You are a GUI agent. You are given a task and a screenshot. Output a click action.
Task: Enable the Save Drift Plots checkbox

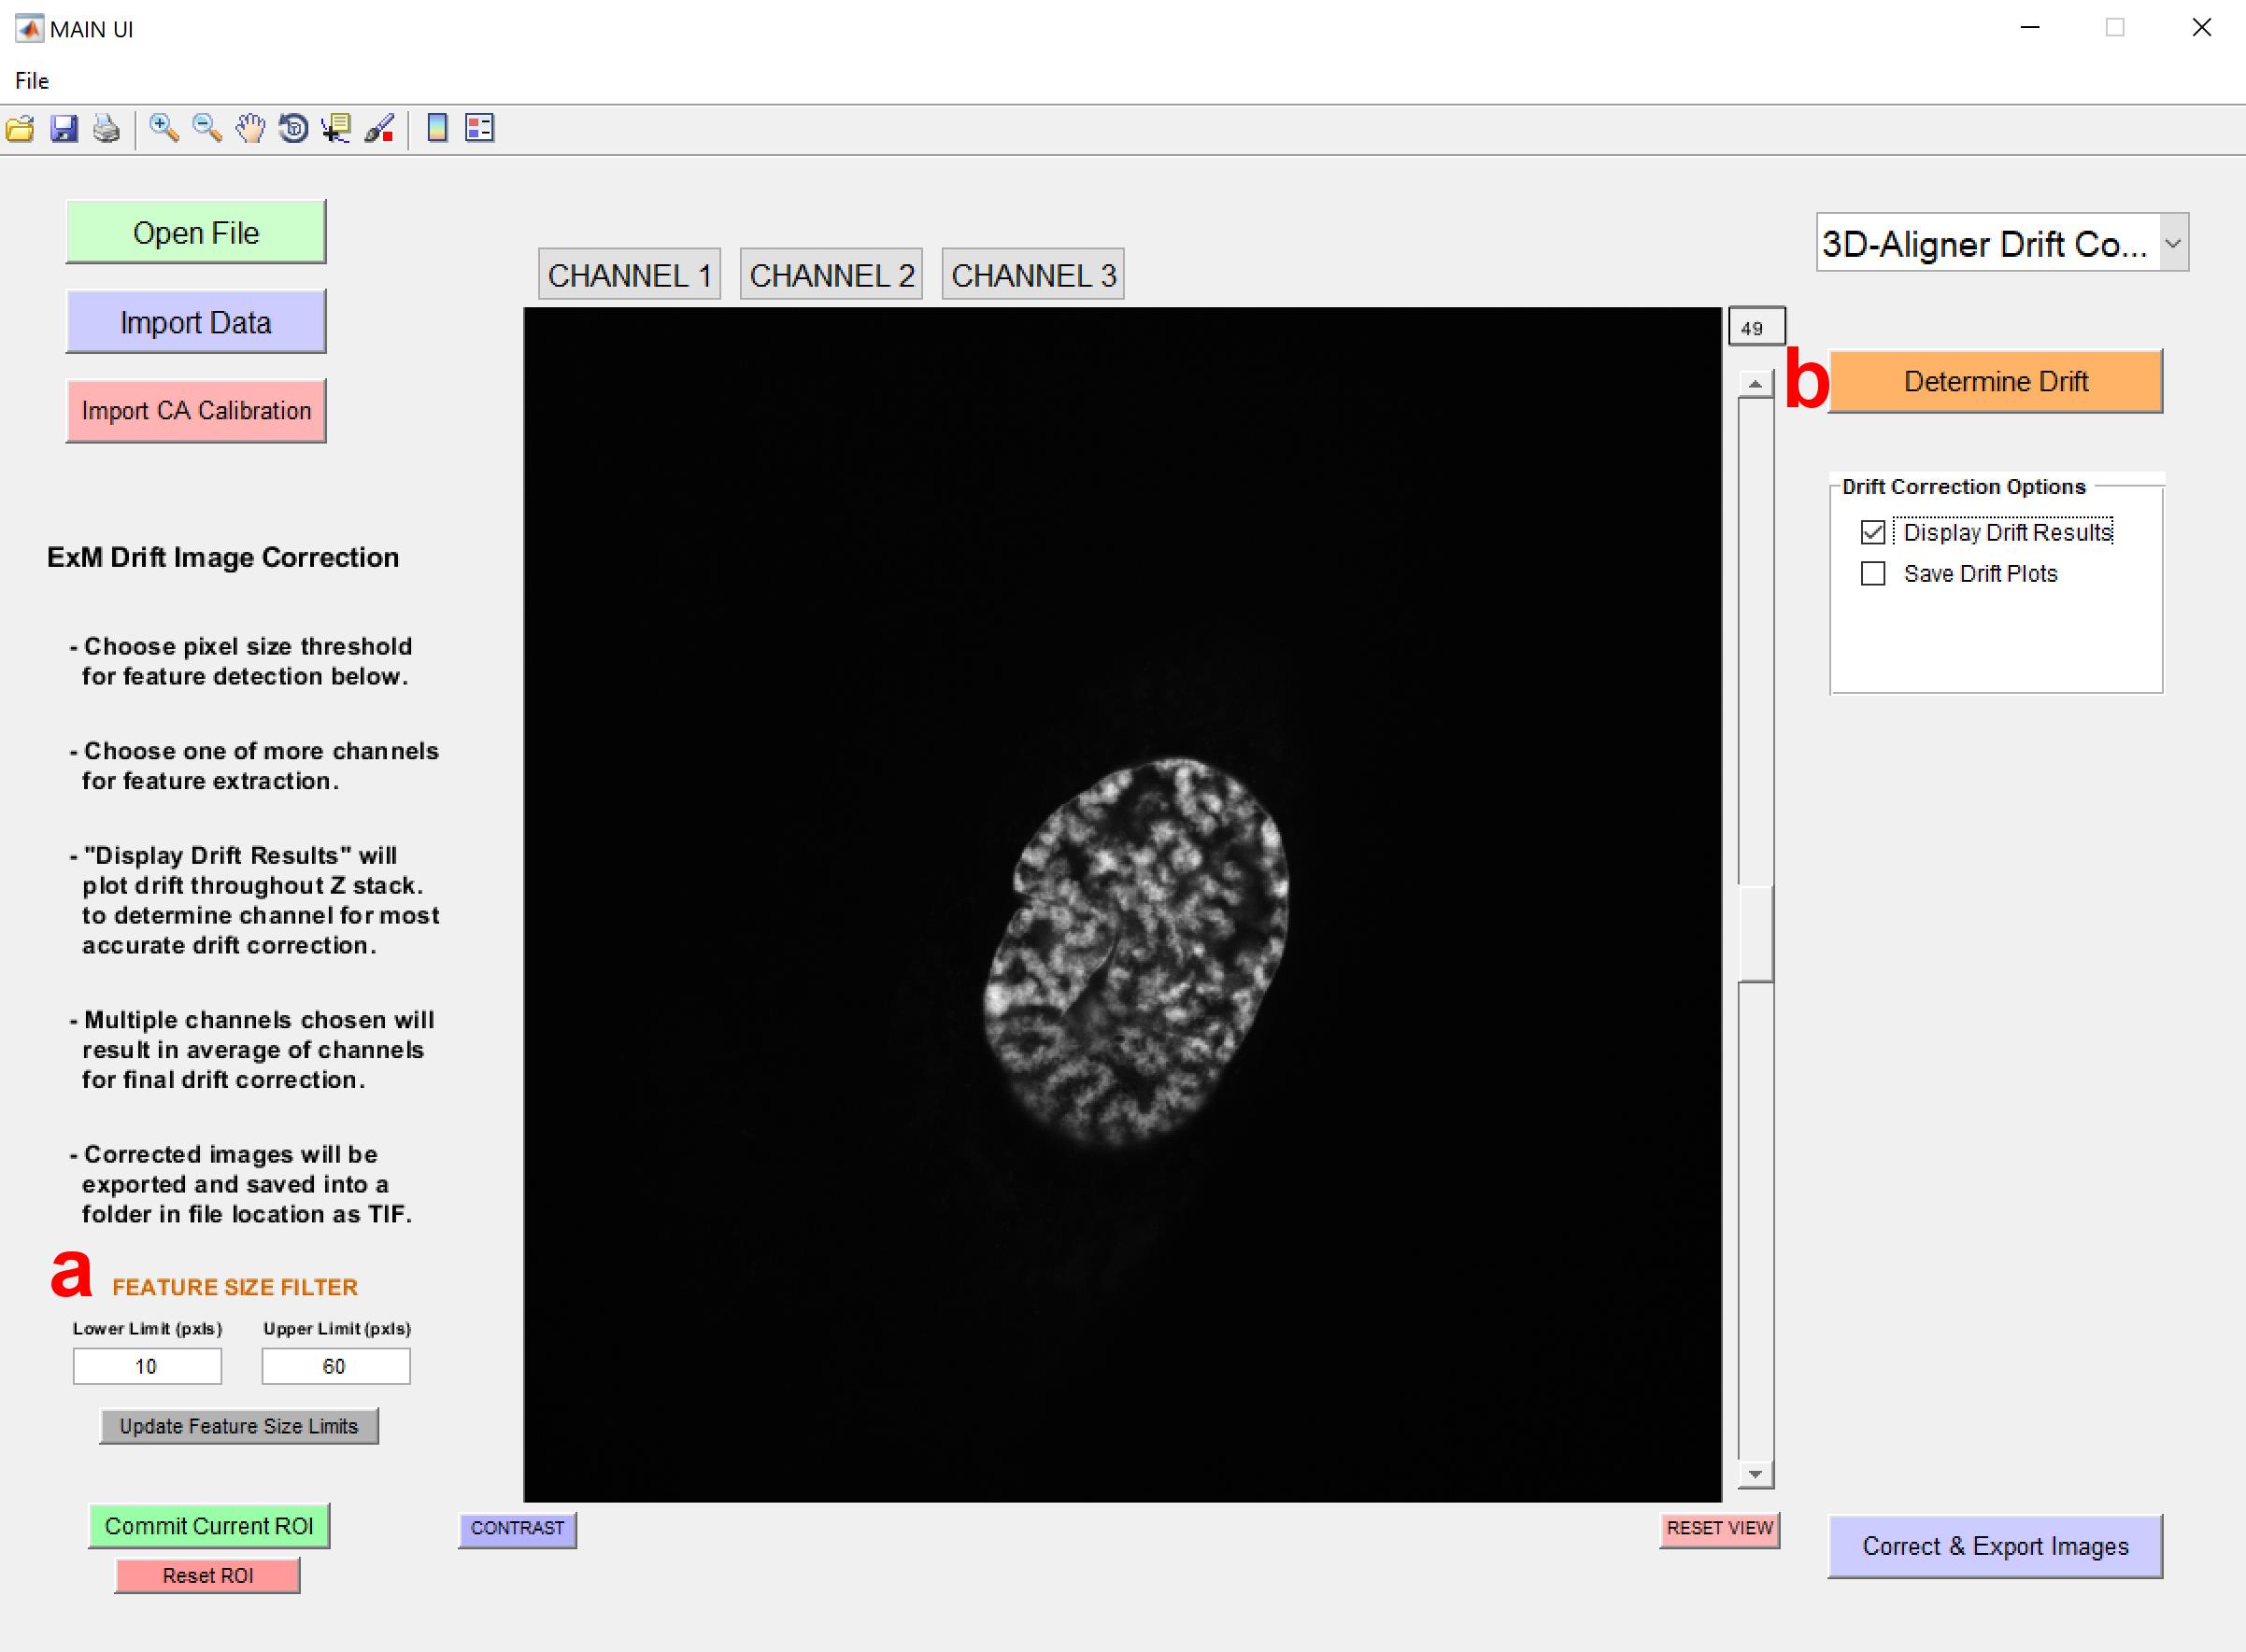[1873, 574]
